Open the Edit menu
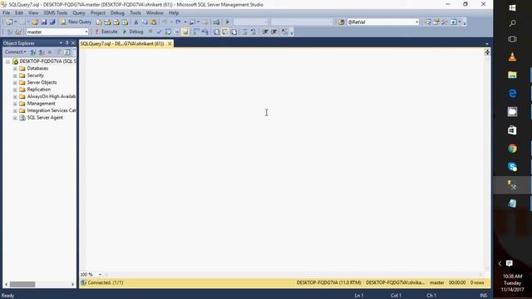Screen dimensions: 532x299 click(19, 13)
